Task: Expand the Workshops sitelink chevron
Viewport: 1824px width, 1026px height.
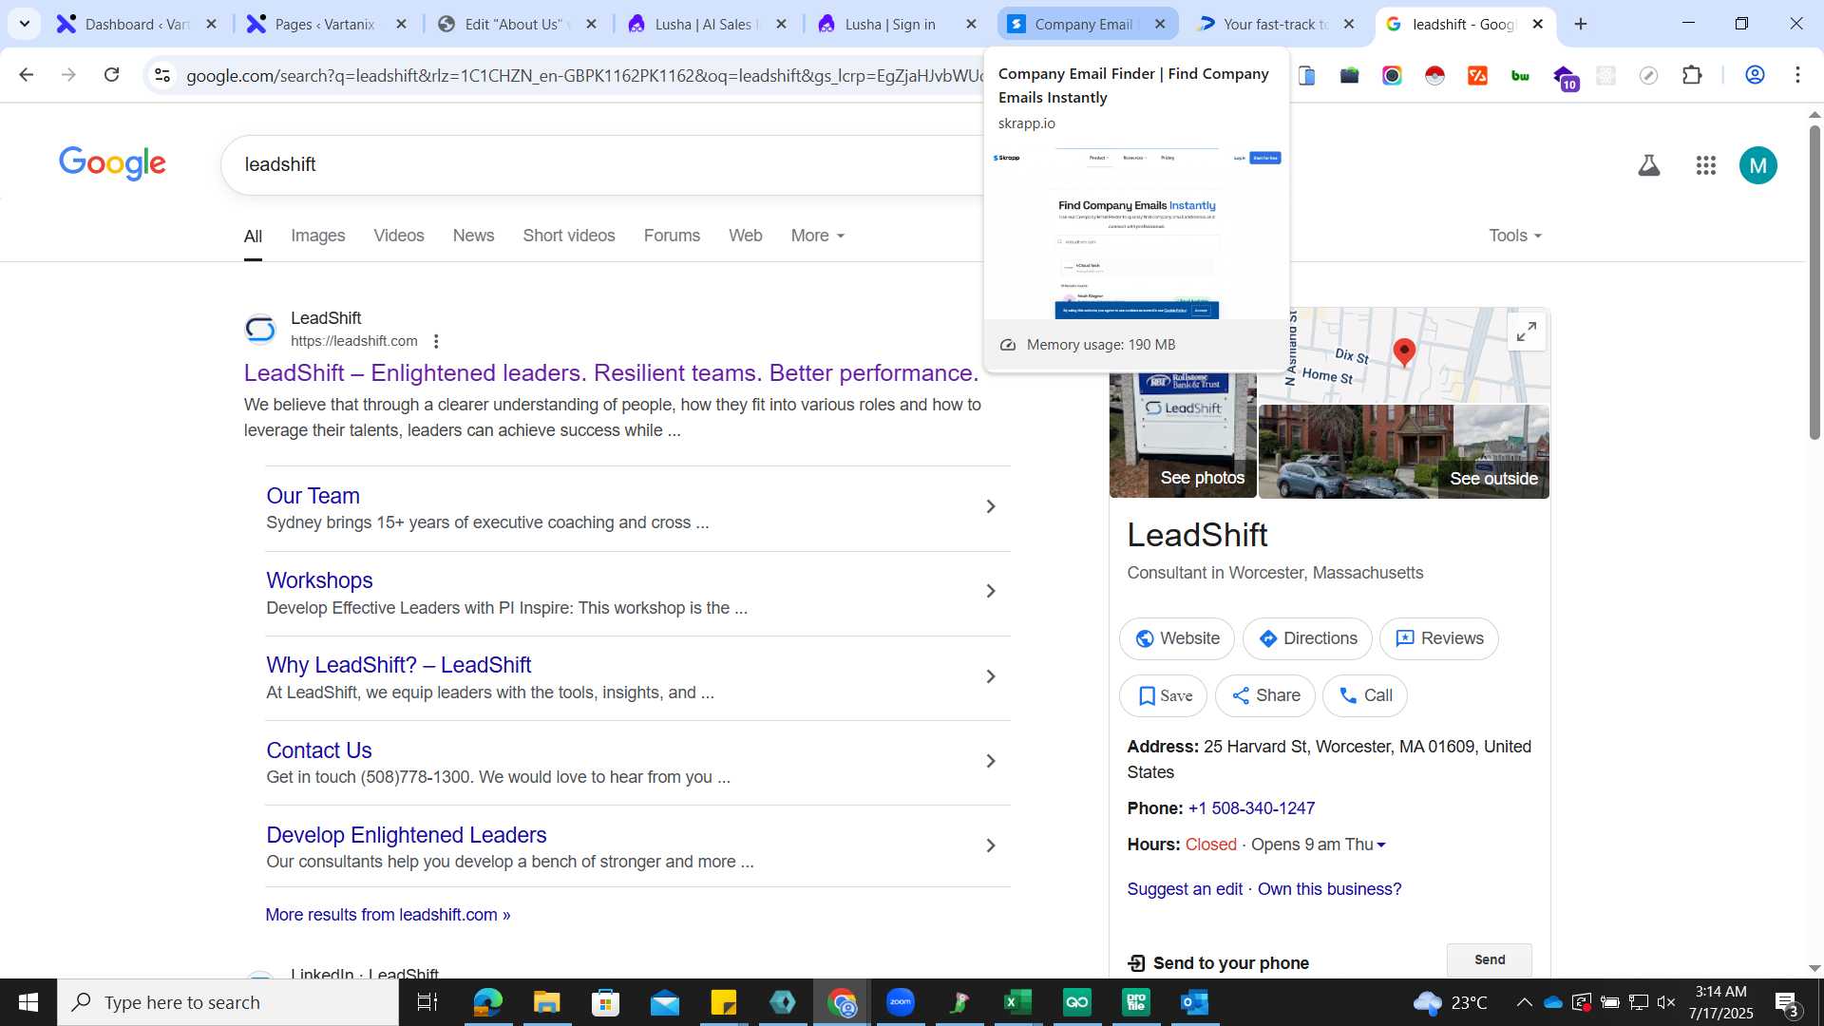Action: pyautogui.click(x=990, y=591)
